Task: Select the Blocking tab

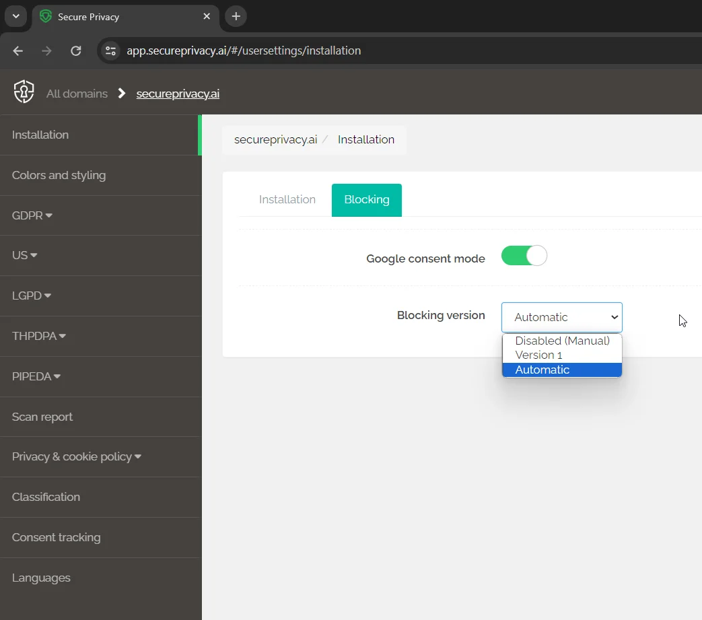Action: click(366, 199)
